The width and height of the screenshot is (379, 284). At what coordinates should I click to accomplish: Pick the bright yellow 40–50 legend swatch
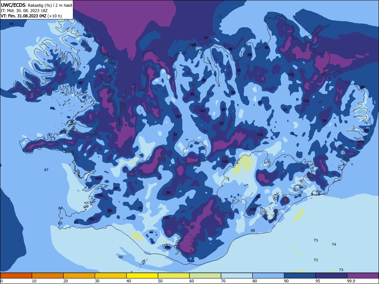142,275
